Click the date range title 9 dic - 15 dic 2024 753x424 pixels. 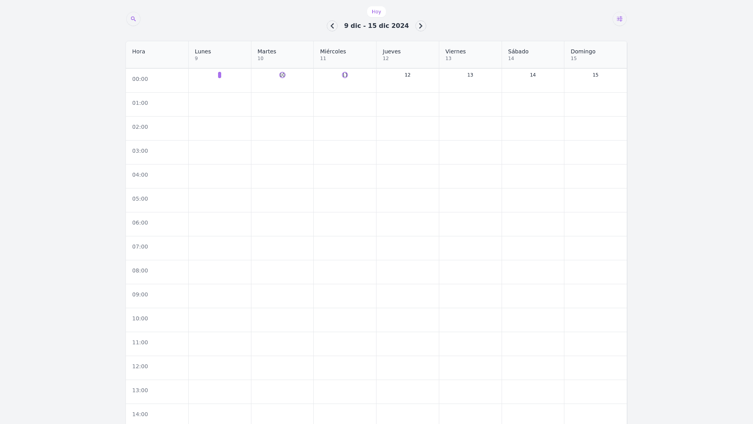click(376, 26)
